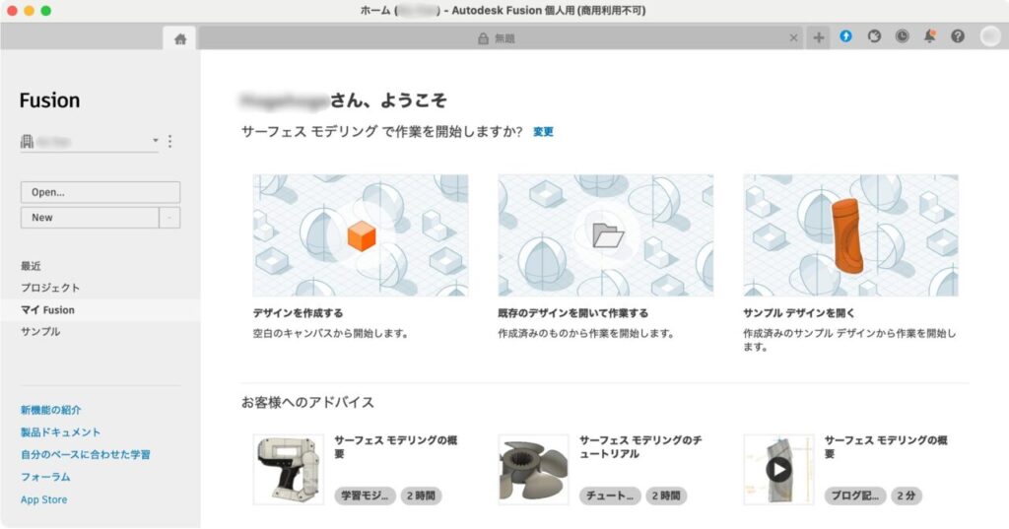Select サンプル in the sidebar

coord(40,331)
